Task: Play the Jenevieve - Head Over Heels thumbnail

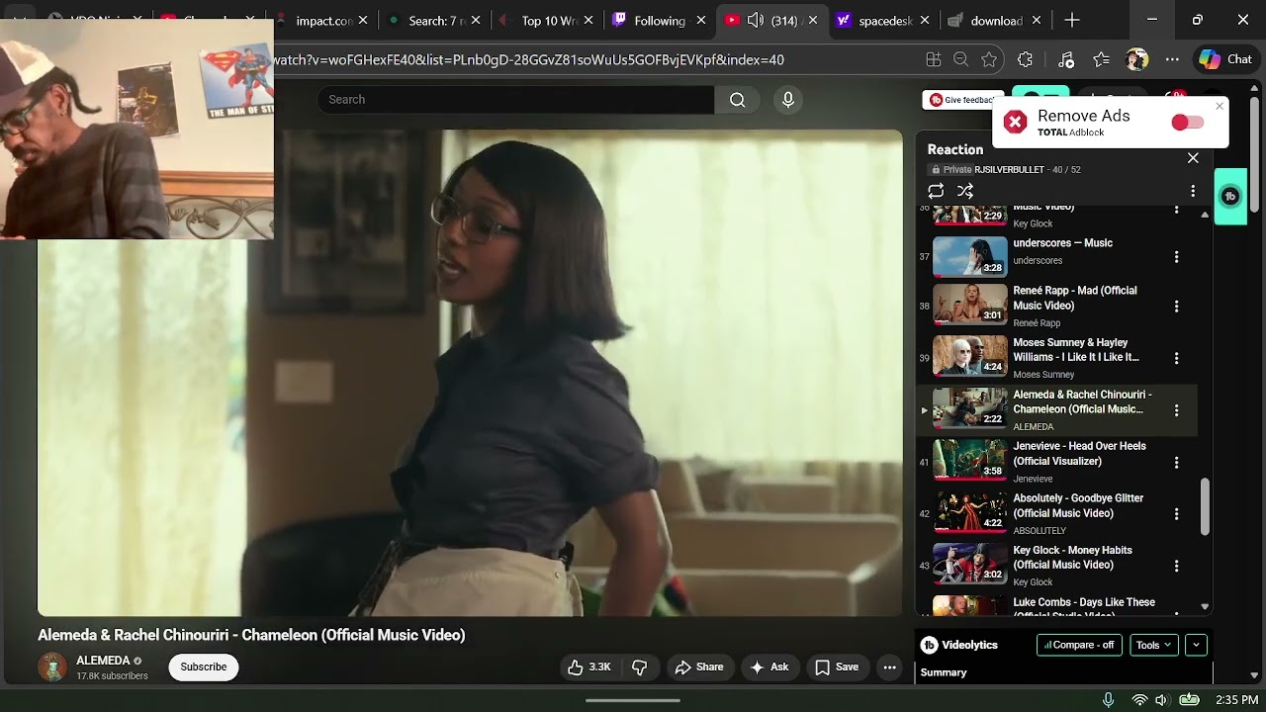Action: tap(970, 459)
